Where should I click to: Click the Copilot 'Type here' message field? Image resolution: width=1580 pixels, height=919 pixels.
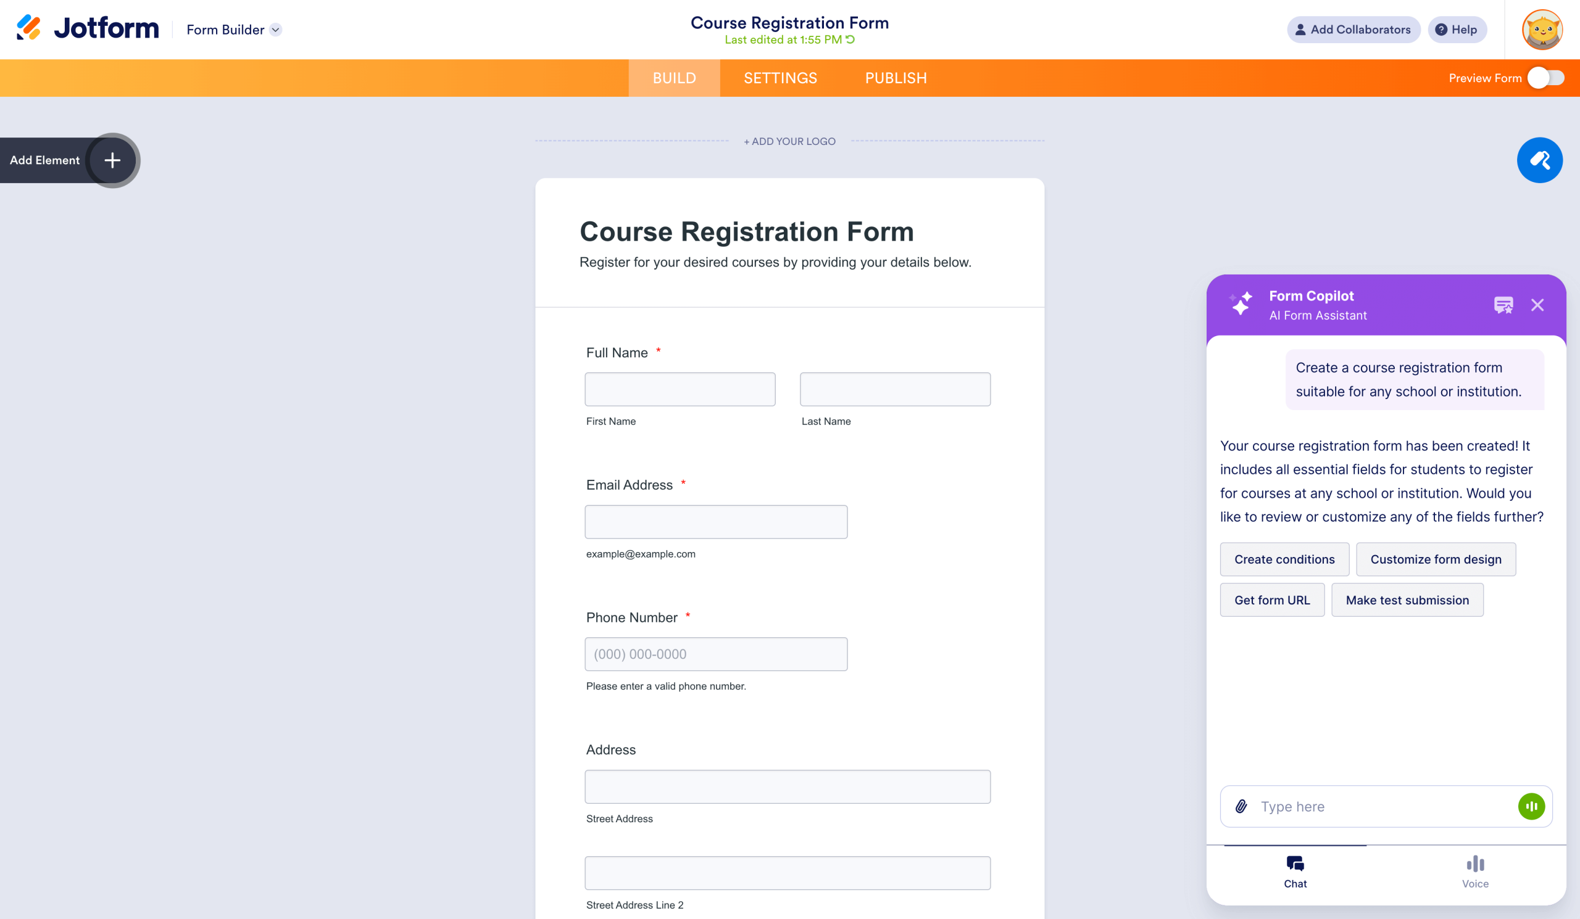tap(1348, 806)
